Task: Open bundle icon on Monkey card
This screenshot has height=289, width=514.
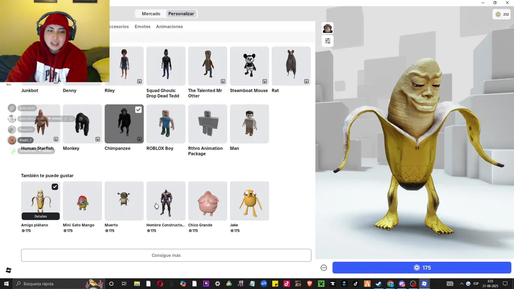Action: (98, 139)
